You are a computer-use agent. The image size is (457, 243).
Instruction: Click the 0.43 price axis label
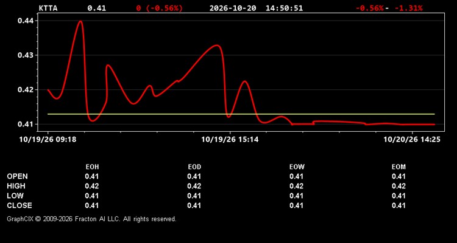(x=26, y=55)
